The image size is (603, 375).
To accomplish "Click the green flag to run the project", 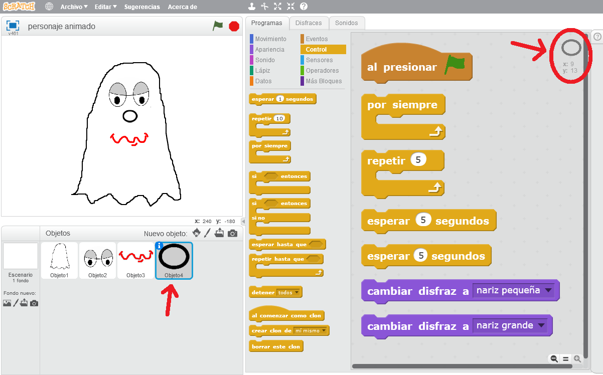I will point(218,26).
